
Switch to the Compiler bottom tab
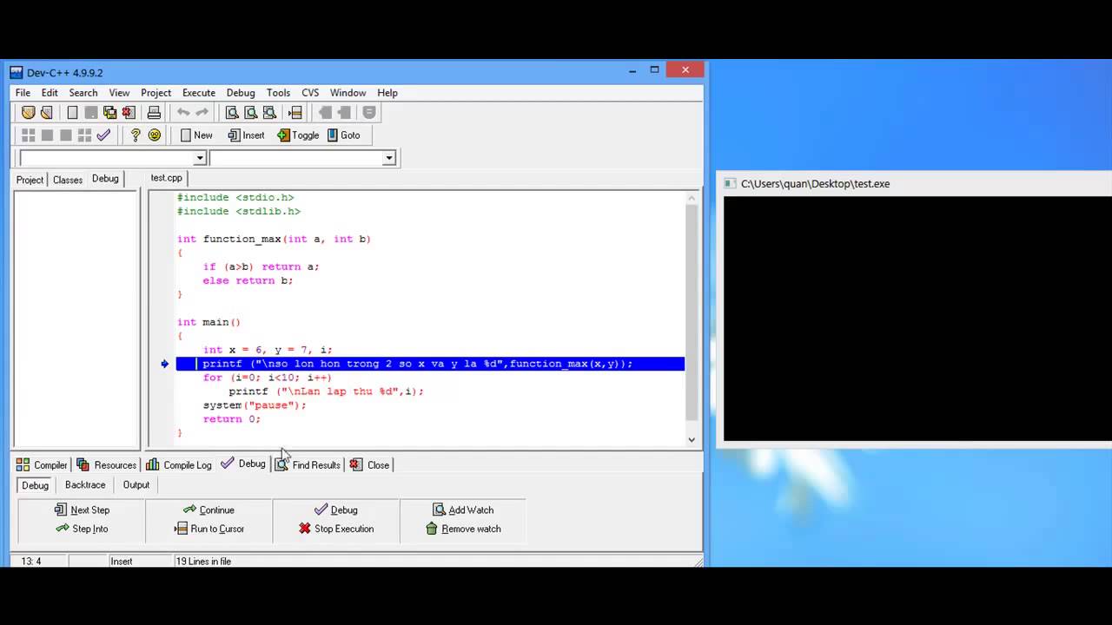coord(42,464)
